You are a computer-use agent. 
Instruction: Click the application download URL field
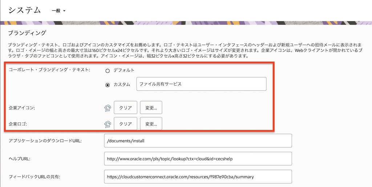(x=198, y=140)
